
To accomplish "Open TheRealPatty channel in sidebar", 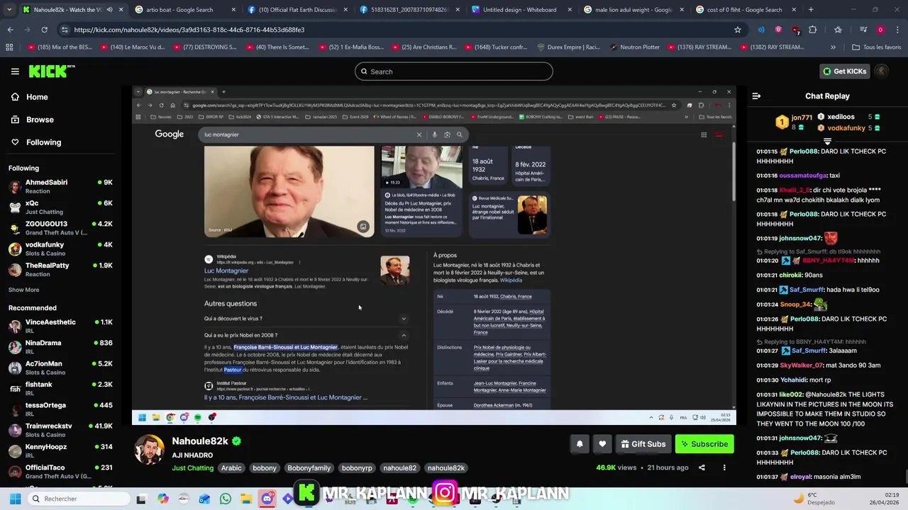I will click(60, 269).
